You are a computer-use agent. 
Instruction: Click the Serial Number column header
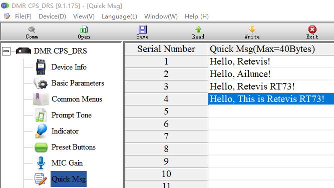click(166, 49)
